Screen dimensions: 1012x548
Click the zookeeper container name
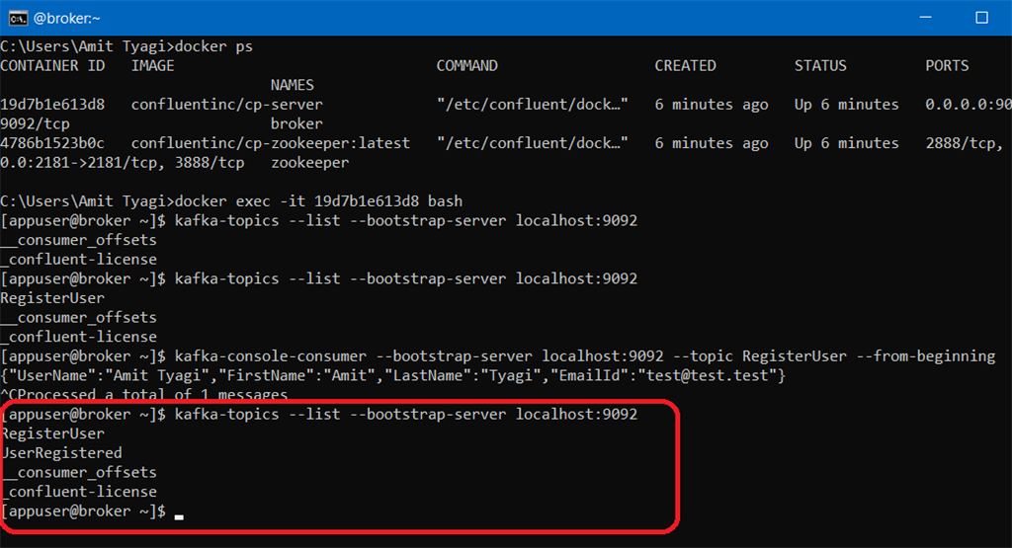(x=309, y=163)
